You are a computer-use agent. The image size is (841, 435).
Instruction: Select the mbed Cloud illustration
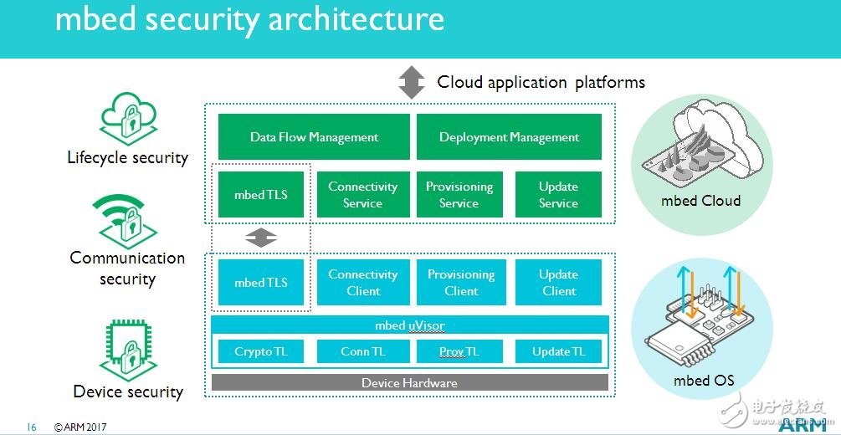[x=698, y=147]
